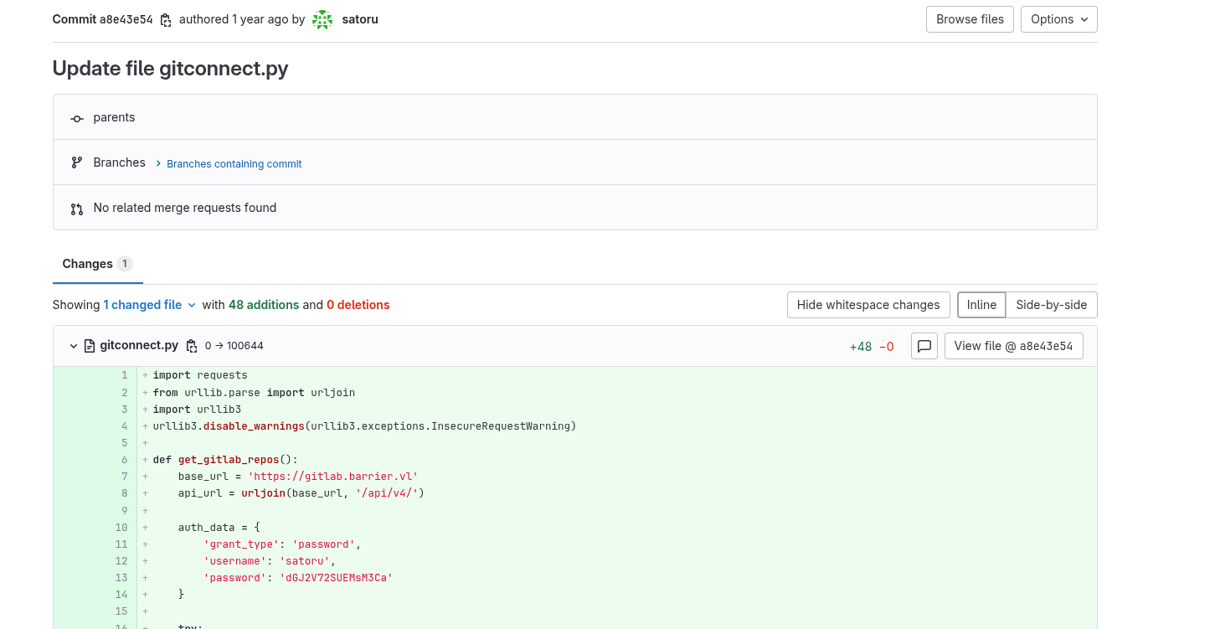Switch to Inline diff view
Screen dimensions: 1215x629
point(982,305)
